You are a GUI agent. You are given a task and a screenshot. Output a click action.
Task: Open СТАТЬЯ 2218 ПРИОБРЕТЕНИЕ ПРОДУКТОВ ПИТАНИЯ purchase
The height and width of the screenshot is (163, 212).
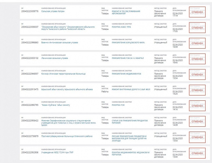click(x=130, y=122)
